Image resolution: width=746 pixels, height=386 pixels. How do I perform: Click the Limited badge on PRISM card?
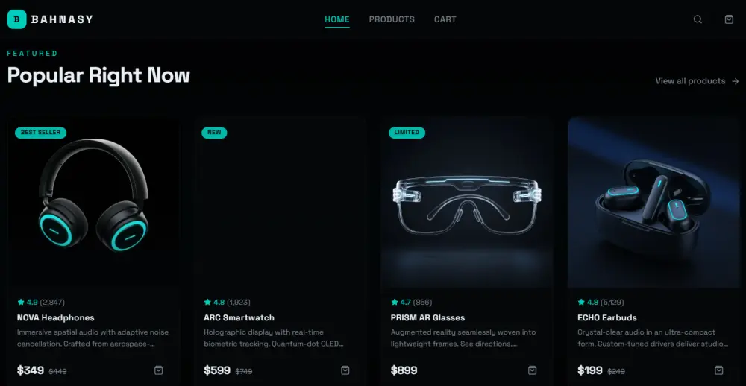click(x=407, y=133)
